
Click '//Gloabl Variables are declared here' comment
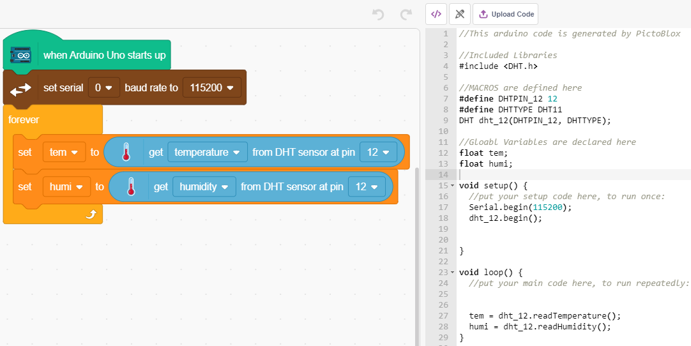[547, 142]
